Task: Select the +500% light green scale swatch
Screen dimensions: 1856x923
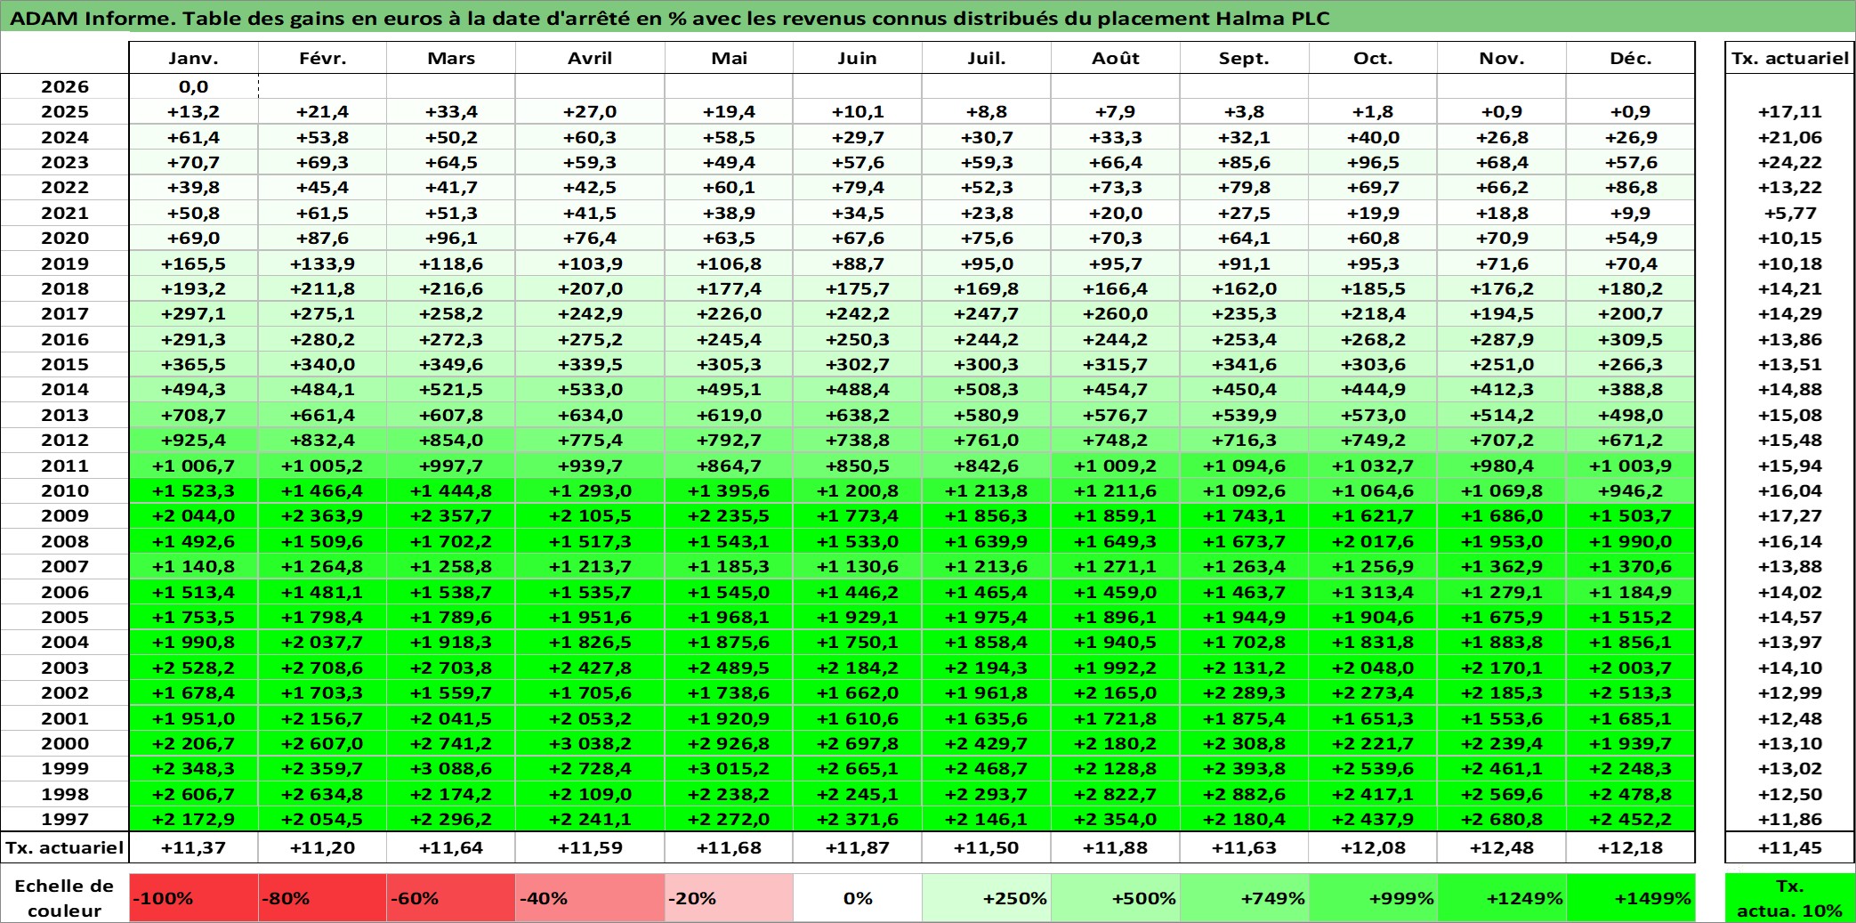Action: pyautogui.click(x=1116, y=898)
